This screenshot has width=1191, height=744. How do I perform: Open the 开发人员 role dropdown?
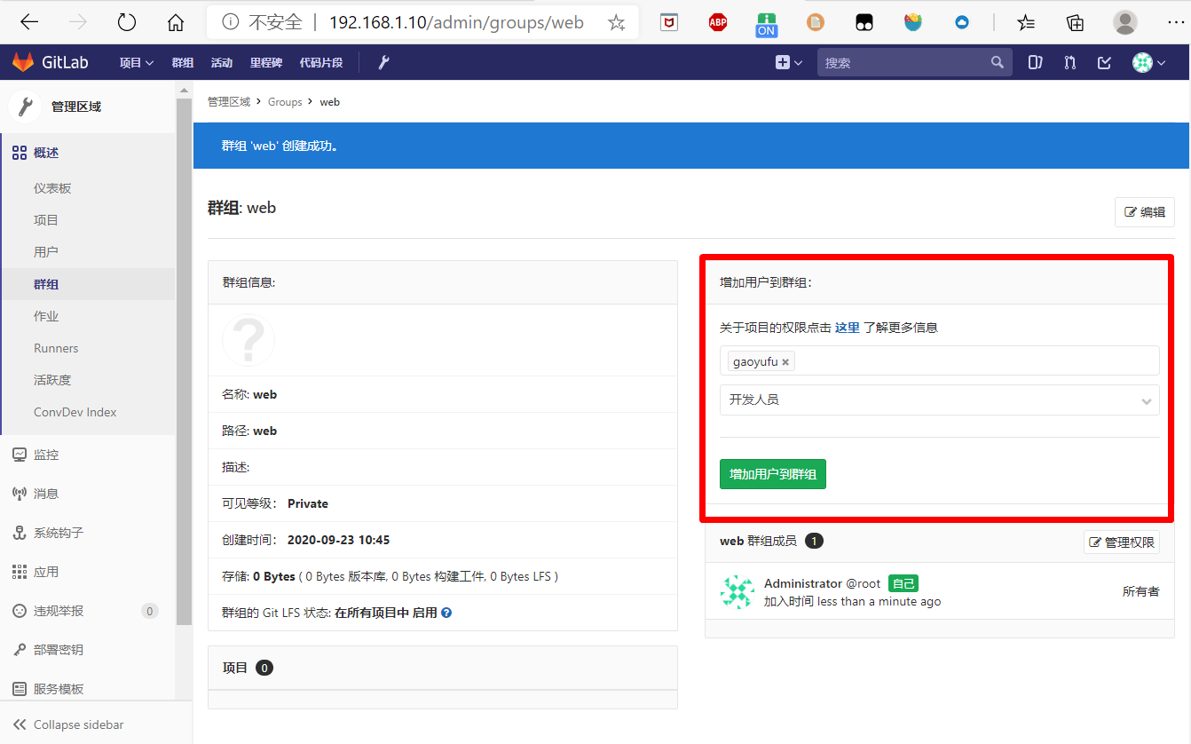939,400
